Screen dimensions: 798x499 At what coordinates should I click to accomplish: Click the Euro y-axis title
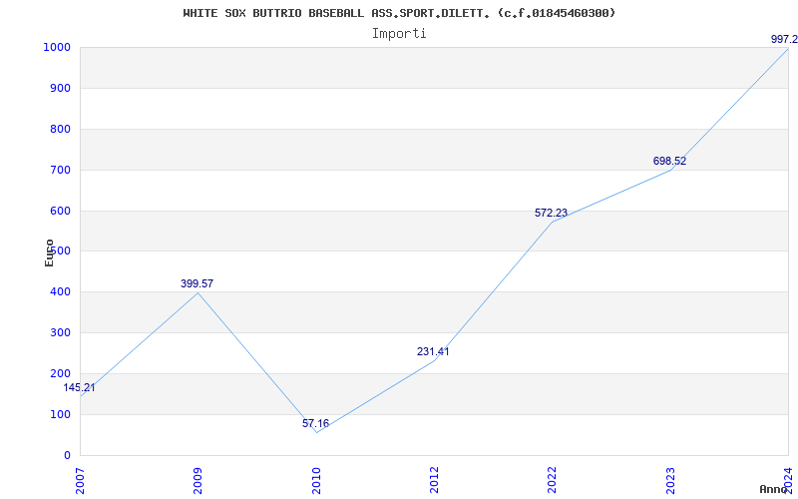click(x=49, y=252)
